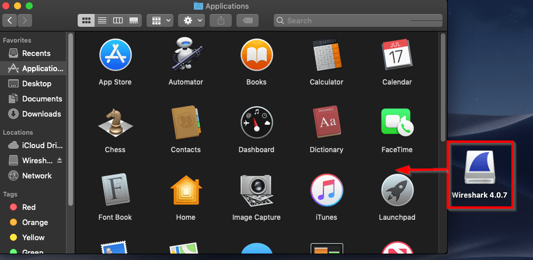Open iCloud Drive in the sidebar
Viewport: 533px width, 260px height.
click(x=33, y=145)
